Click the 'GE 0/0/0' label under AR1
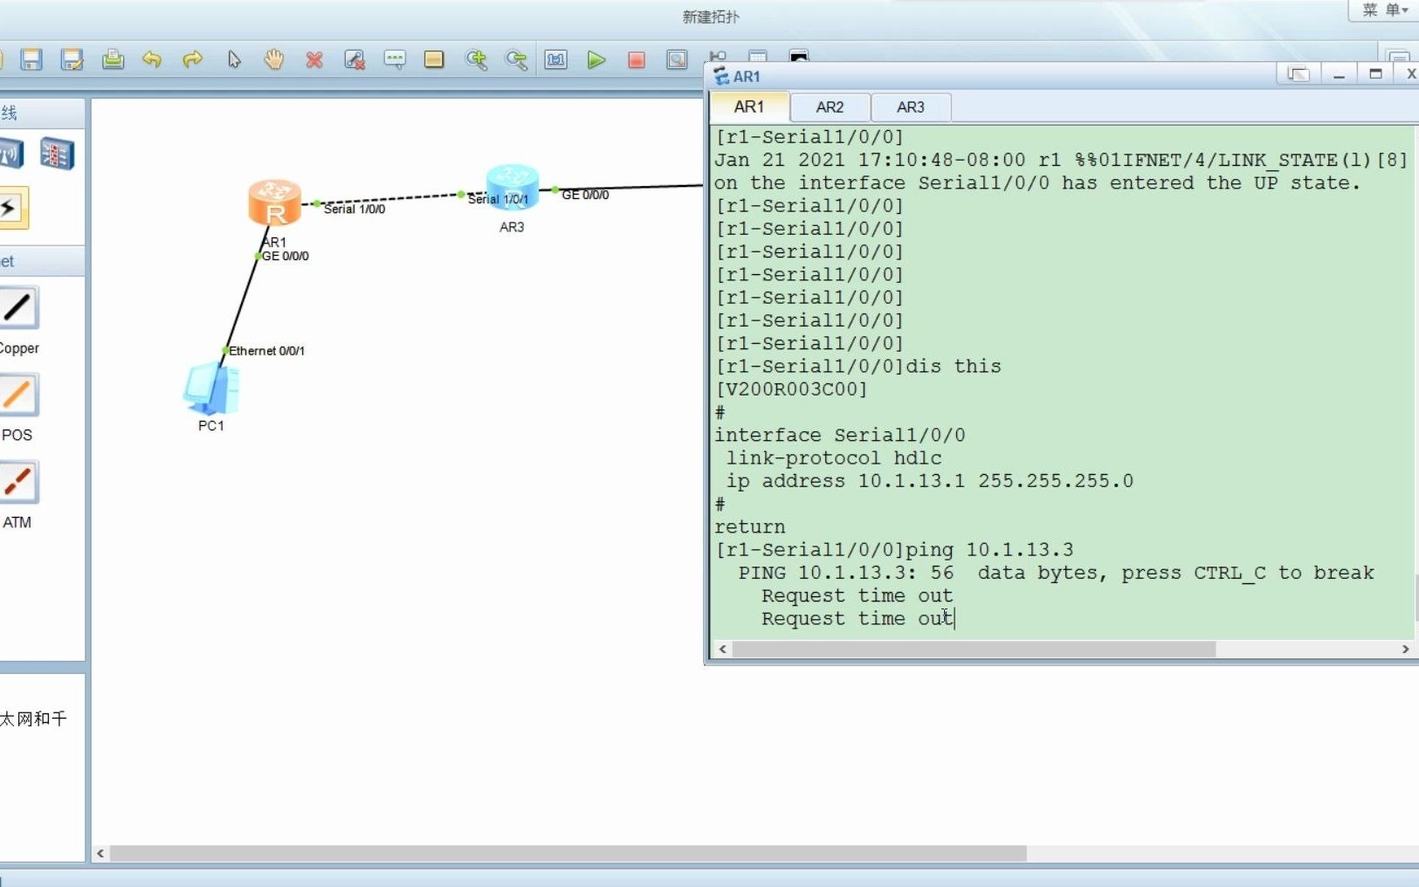This screenshot has width=1419, height=887. point(285,256)
